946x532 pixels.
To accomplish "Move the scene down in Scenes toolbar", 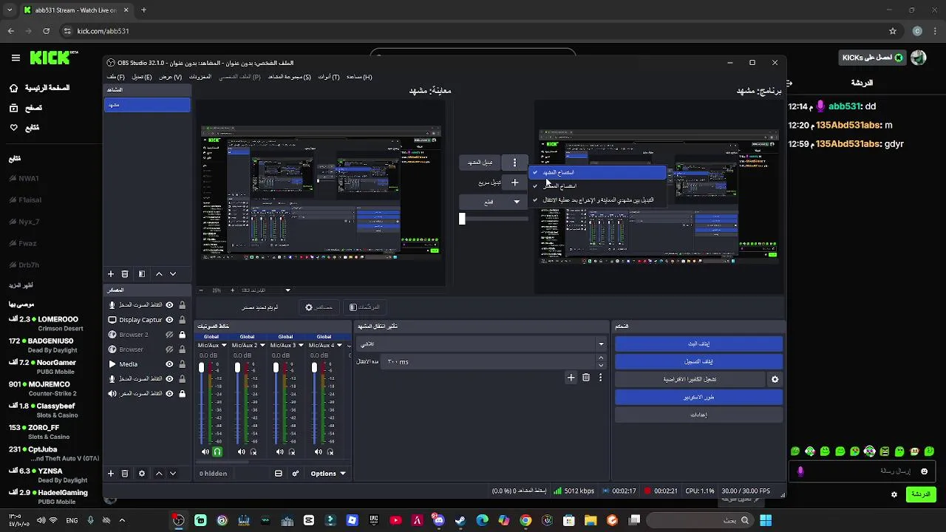I will (173, 274).
